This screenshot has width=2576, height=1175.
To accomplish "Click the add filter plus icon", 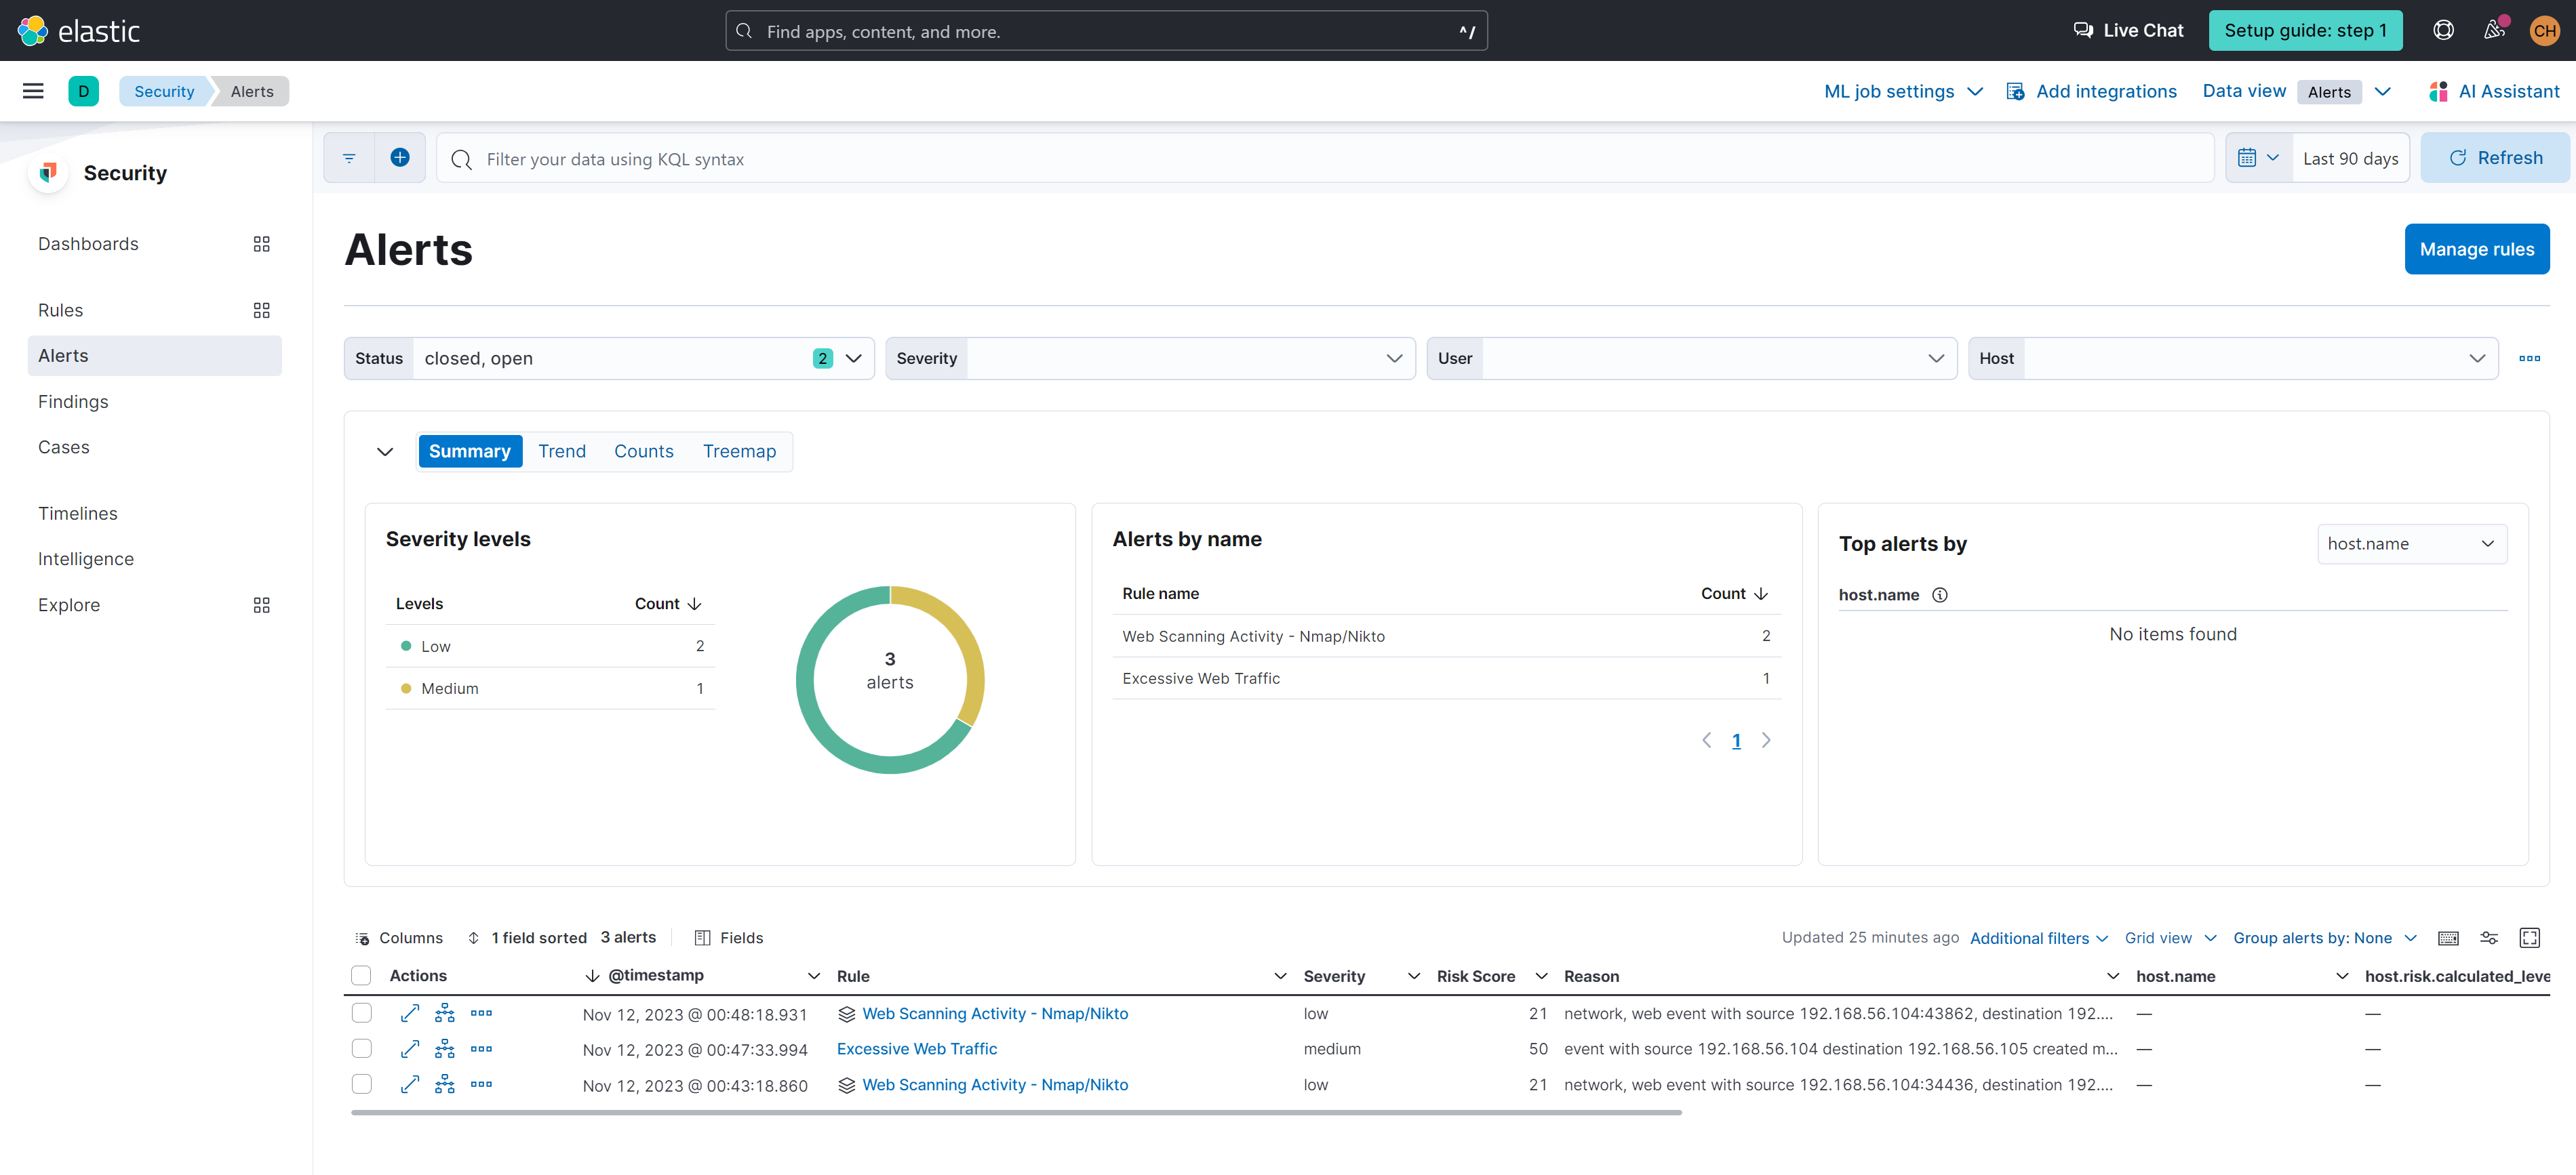I will tap(399, 158).
